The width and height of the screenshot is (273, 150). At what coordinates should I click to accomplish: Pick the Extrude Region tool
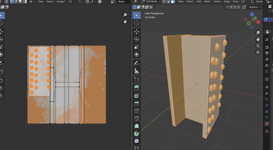click(136, 88)
